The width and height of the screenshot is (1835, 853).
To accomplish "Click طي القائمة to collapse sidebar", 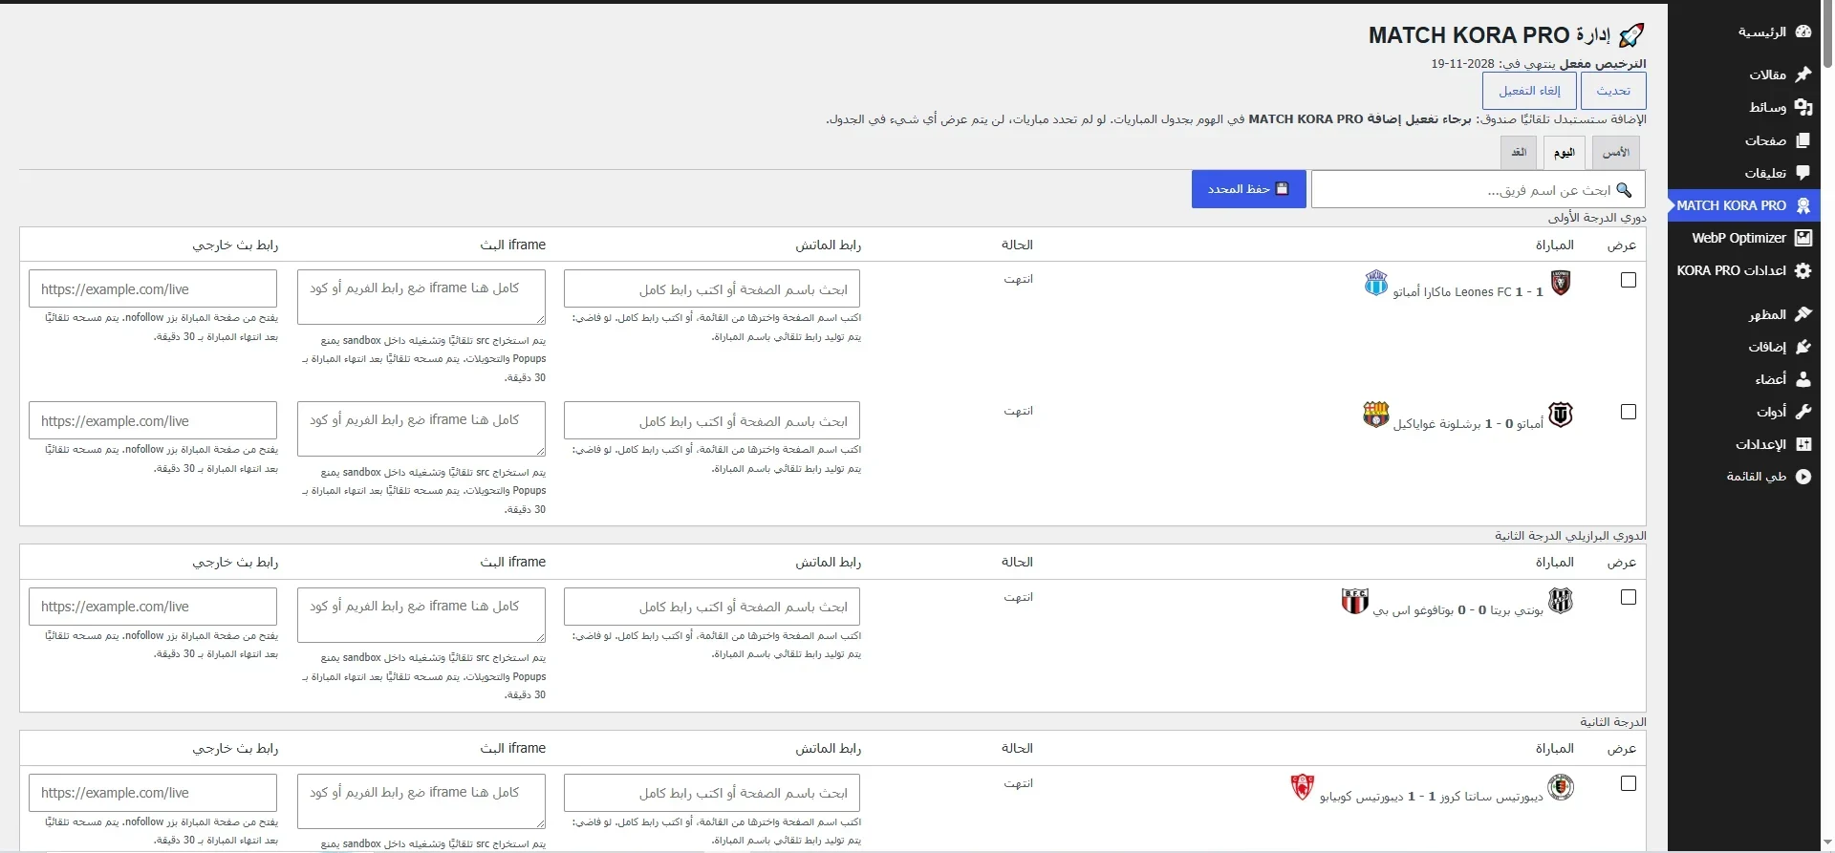I will tap(1745, 477).
